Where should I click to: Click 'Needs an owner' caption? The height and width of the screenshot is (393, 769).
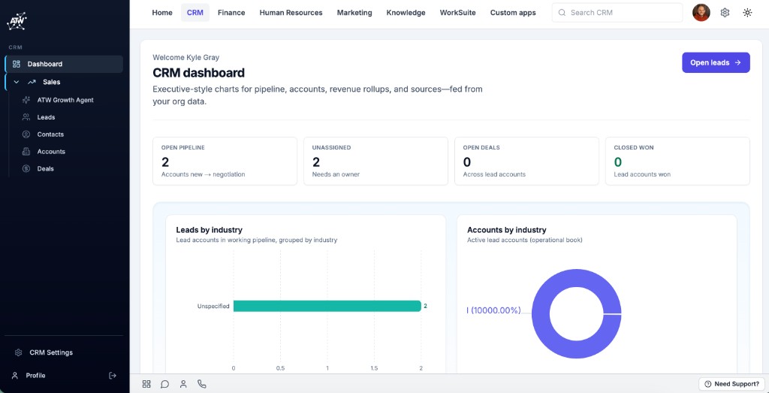[x=336, y=174]
